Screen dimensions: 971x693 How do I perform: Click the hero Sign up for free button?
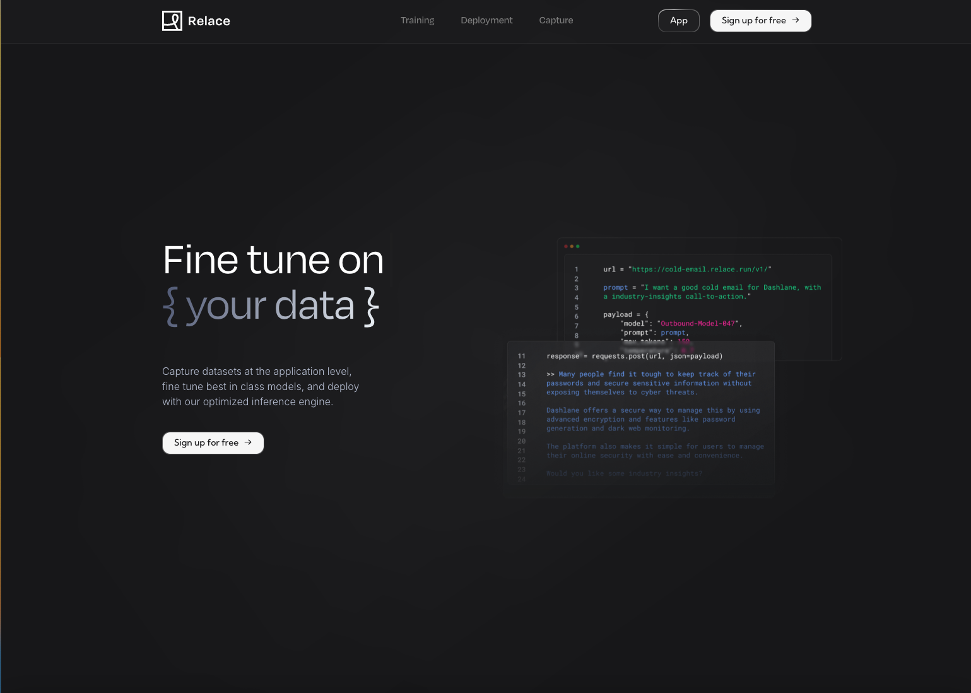tap(213, 442)
